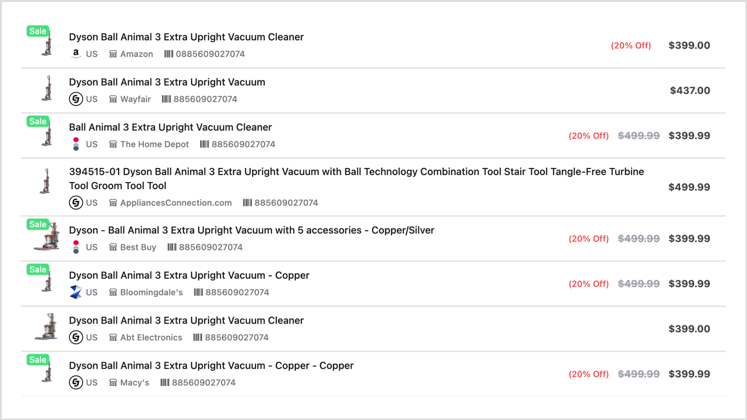Click the Macy's Copper - Copper listing title
The image size is (747, 420).
click(211, 365)
